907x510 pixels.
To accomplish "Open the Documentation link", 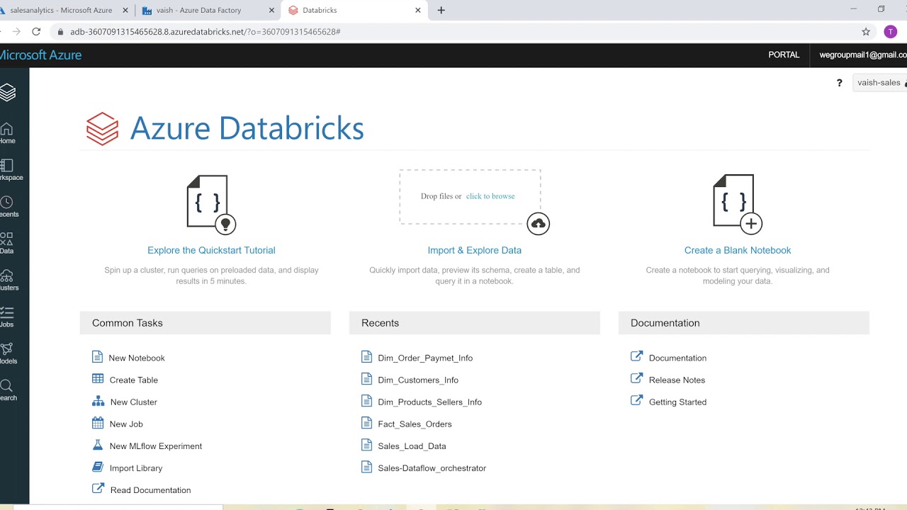I will (x=677, y=358).
